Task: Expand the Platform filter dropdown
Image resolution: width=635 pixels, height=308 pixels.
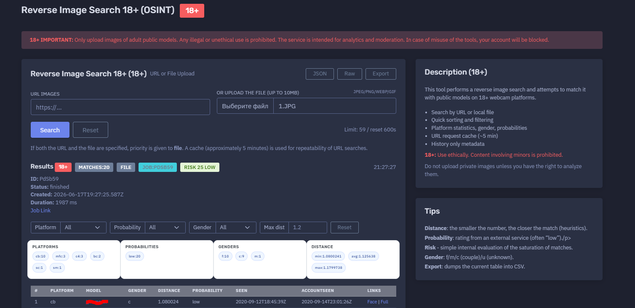Action: pos(83,228)
